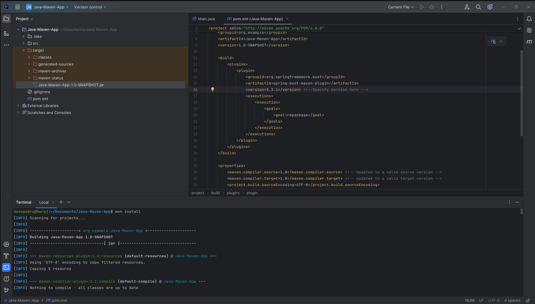Open the Git tool window
This screenshot has width=535, height=304.
point(6,290)
